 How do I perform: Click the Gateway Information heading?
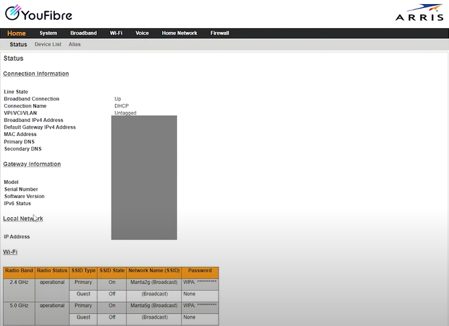point(32,164)
